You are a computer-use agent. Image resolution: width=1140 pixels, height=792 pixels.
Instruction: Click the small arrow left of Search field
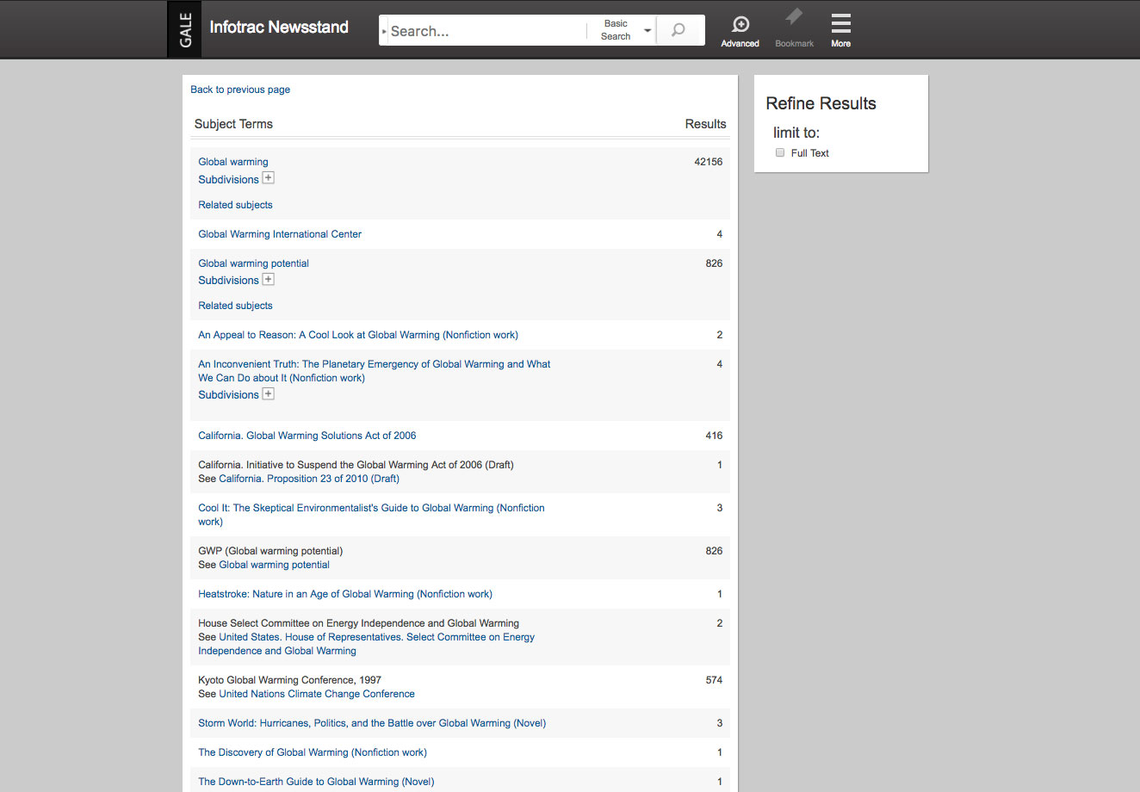point(384,31)
